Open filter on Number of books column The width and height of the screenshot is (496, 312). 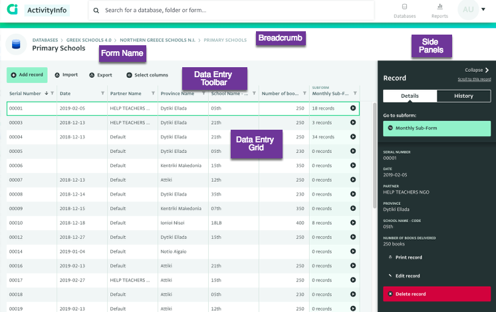coord(305,93)
